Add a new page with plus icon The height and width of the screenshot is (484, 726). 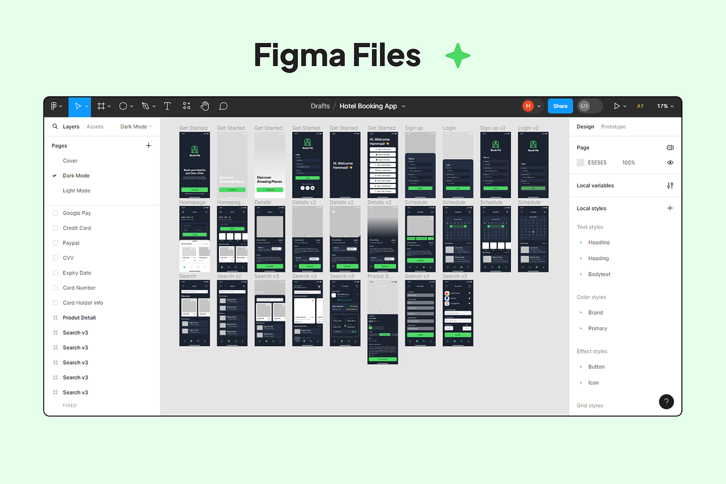[149, 146]
